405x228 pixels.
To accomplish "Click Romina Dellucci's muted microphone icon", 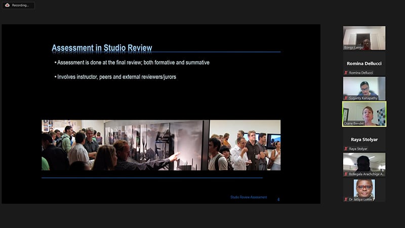I will (346, 73).
